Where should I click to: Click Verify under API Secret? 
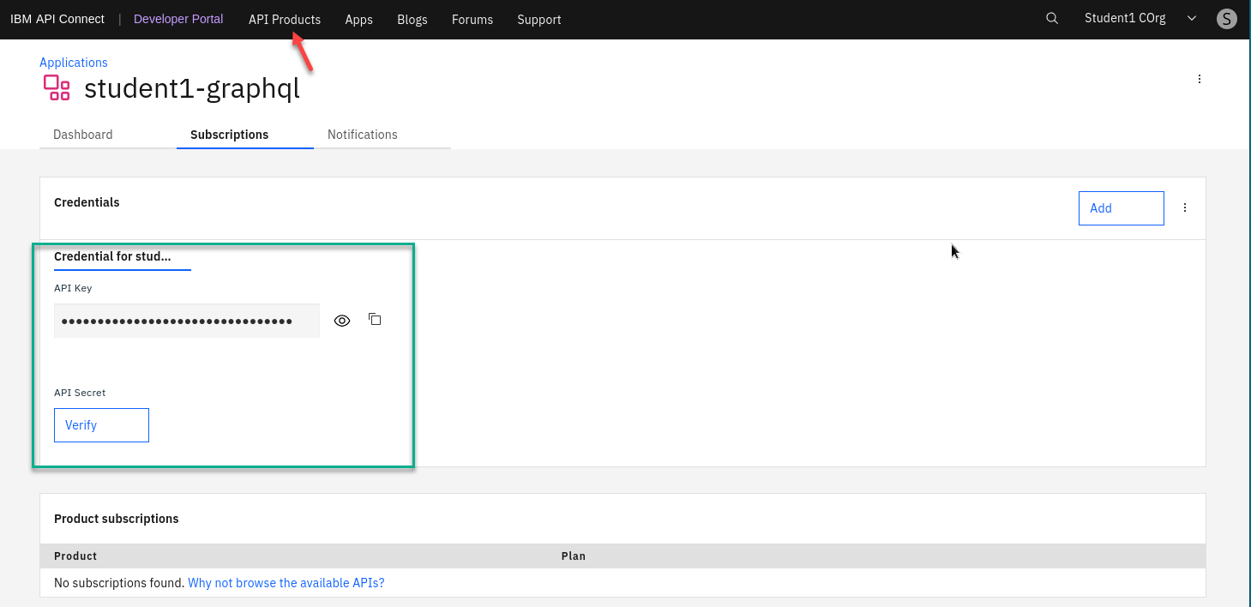pyautogui.click(x=101, y=425)
